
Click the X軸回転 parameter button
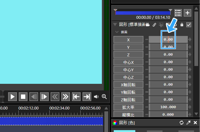pyautogui.click(x=128, y=84)
